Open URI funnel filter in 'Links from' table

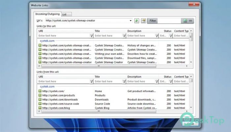pyautogui.click(x=91, y=82)
